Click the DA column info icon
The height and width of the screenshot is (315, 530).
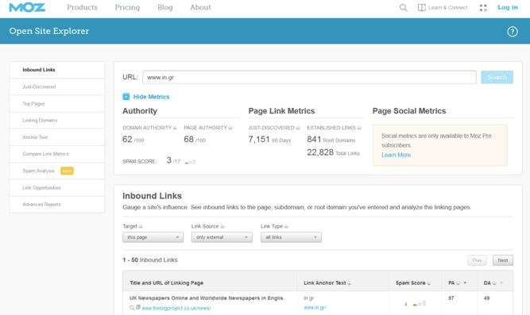[x=494, y=283]
